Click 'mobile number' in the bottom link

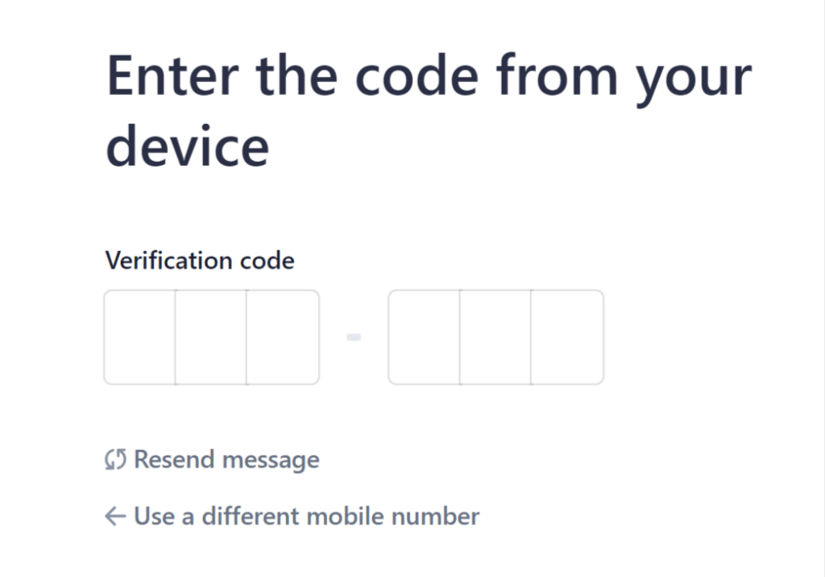(393, 516)
